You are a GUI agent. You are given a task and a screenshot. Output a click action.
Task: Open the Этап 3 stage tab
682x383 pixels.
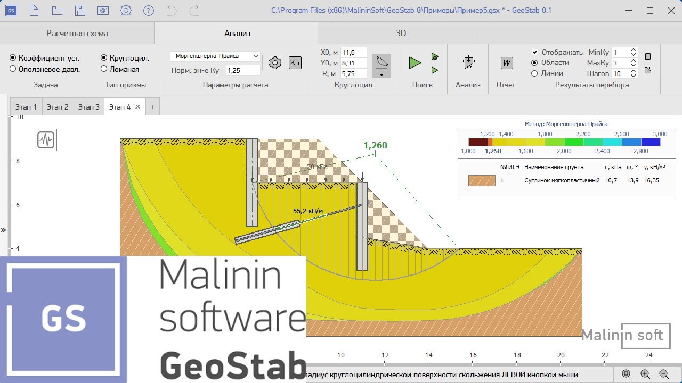click(89, 107)
